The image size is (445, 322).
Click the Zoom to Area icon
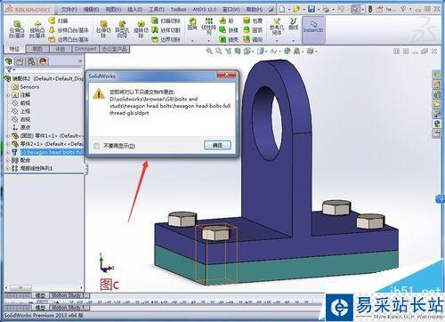point(219,51)
